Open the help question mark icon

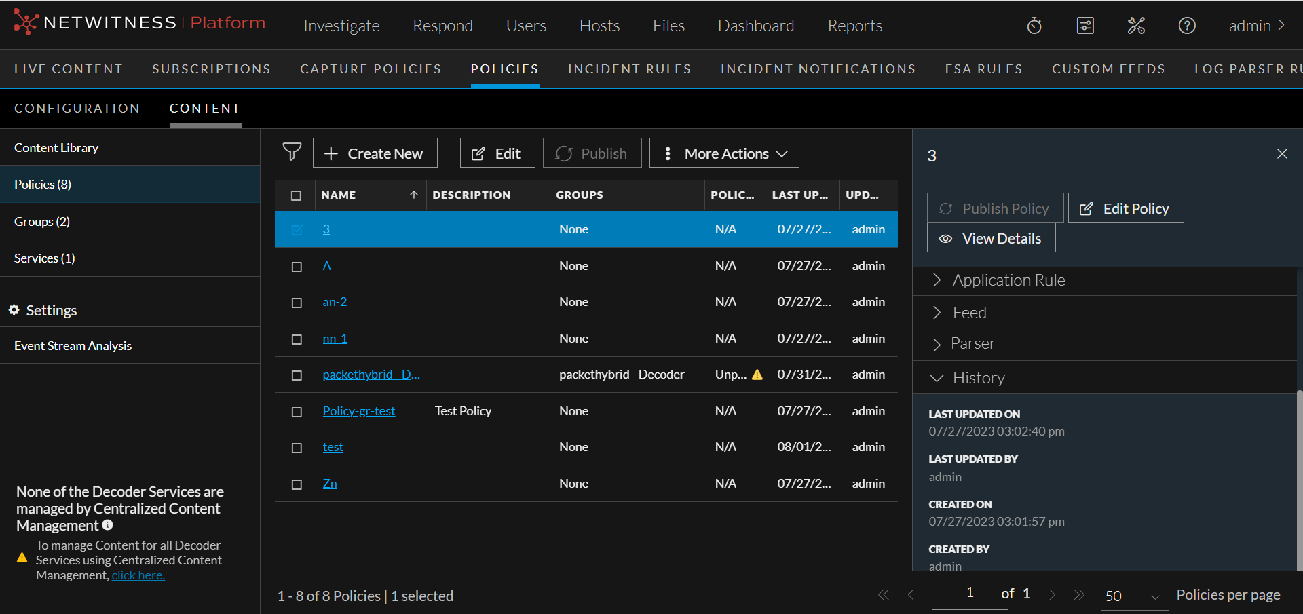click(x=1187, y=26)
